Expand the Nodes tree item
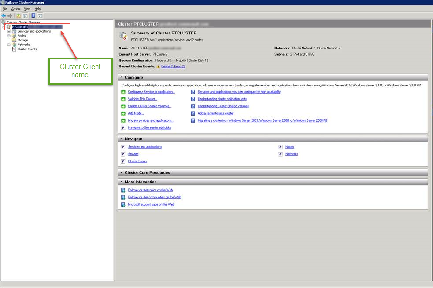Viewport: 433px width, 288px height. pyautogui.click(x=8, y=36)
